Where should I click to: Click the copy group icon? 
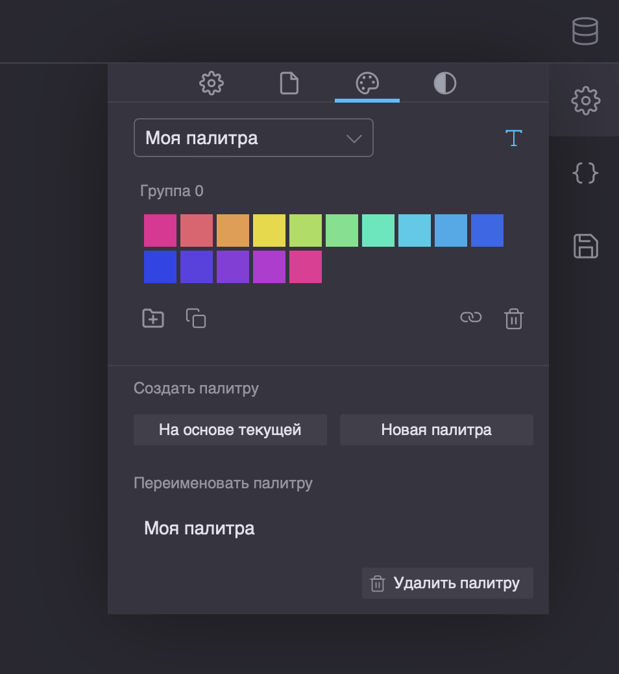click(196, 318)
